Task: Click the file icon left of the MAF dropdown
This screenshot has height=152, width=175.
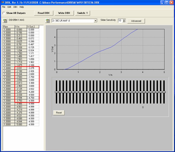Action: point(47,21)
